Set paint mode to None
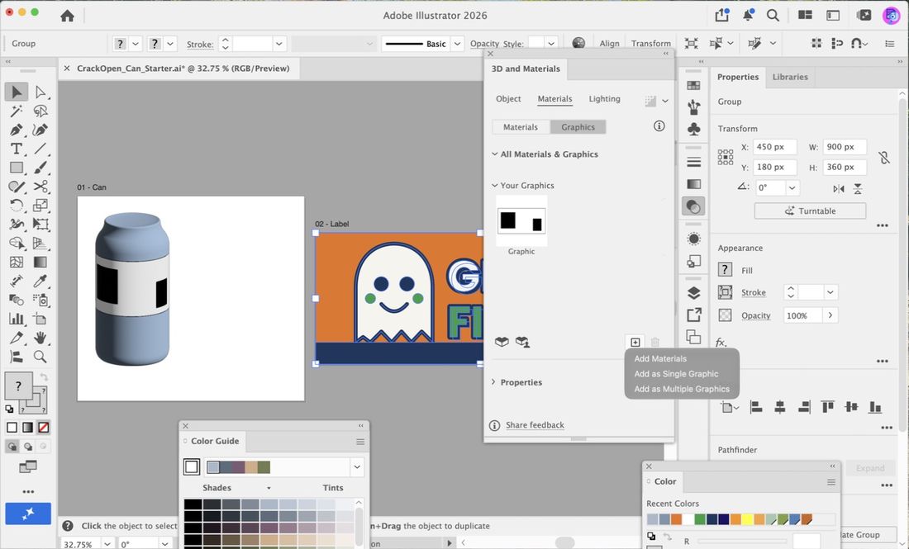The height and width of the screenshot is (549, 909). coord(44,428)
